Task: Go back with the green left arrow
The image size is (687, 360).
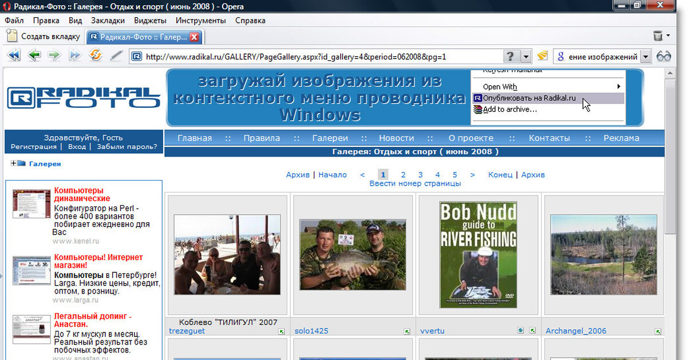Action: coord(34,56)
